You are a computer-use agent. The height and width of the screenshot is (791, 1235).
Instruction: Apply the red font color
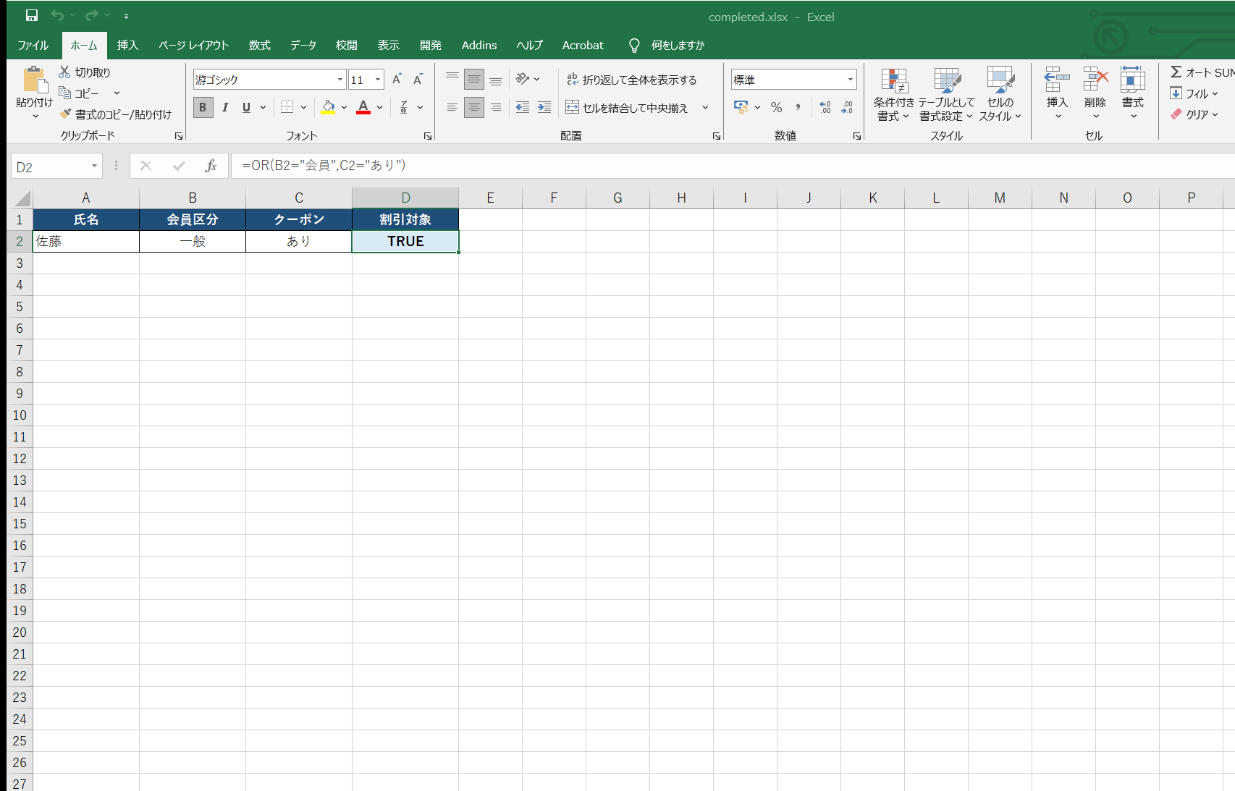pyautogui.click(x=363, y=107)
